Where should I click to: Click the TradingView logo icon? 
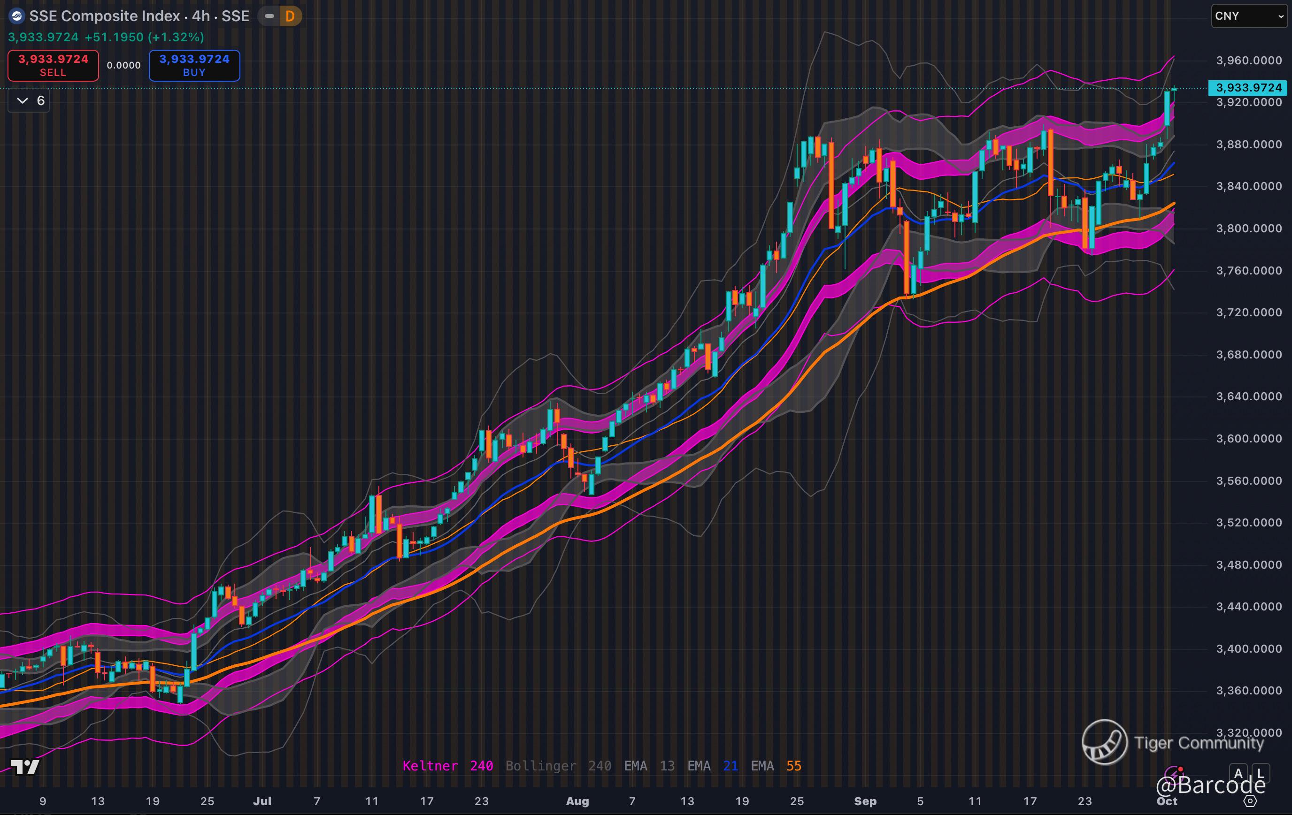tap(25, 767)
